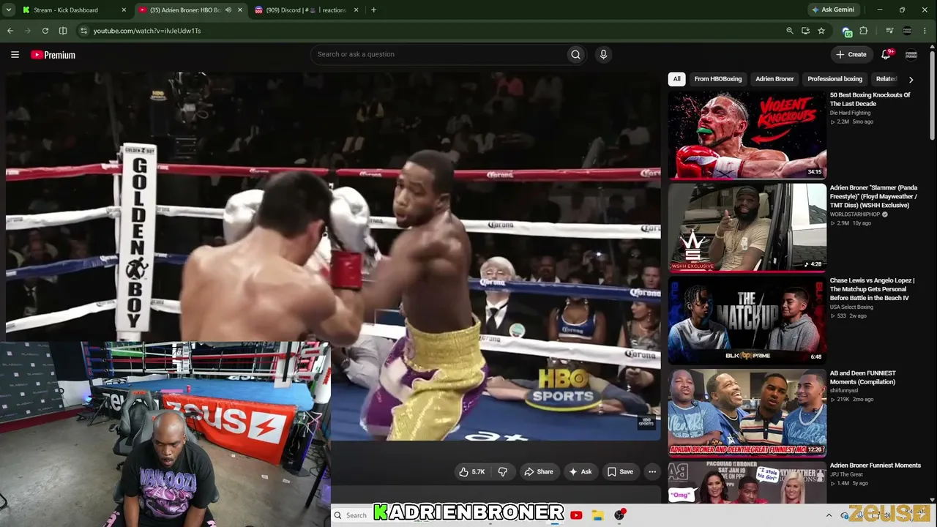Visit the Die Hard Fighting channel
937x527 pixels.
[x=851, y=113]
